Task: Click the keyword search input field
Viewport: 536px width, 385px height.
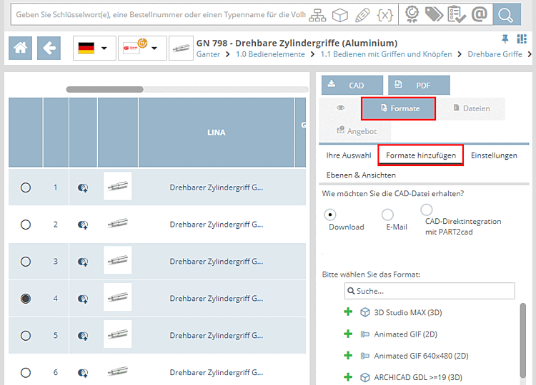Action: pyautogui.click(x=161, y=15)
